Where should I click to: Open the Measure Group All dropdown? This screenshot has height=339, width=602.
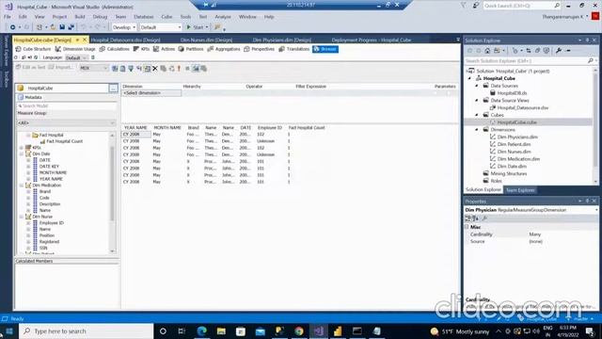pyautogui.click(x=66, y=123)
